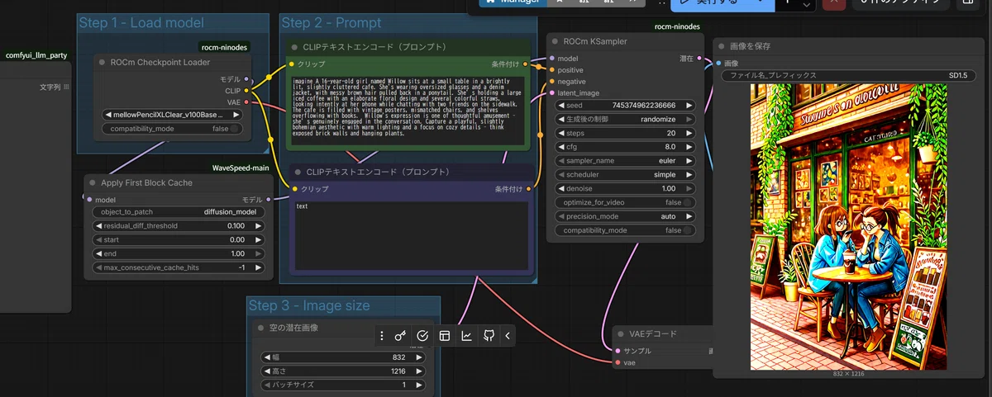Click the GitHub icon on the floating toolbar
Screen dimensions: 992x397
pyautogui.click(x=489, y=335)
